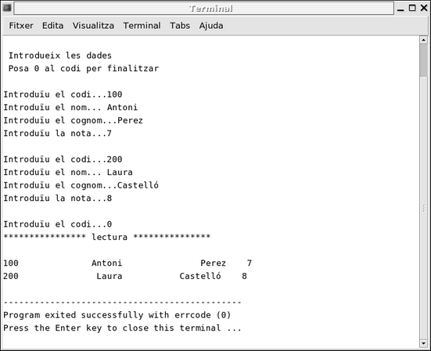Click the Terminal title bar
431x351 pixels.
204,9
